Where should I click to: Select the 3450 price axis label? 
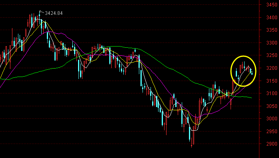[272, 5]
